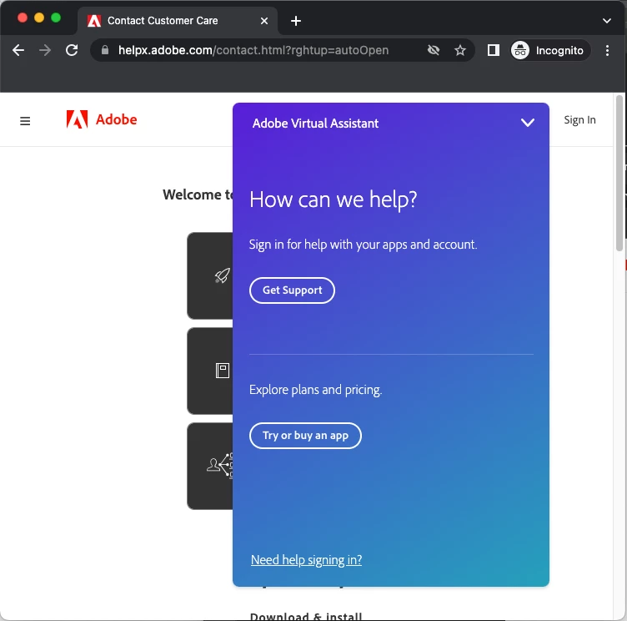This screenshot has width=627, height=621.
Task: Click the browser forward arrow
Action: (x=45, y=50)
